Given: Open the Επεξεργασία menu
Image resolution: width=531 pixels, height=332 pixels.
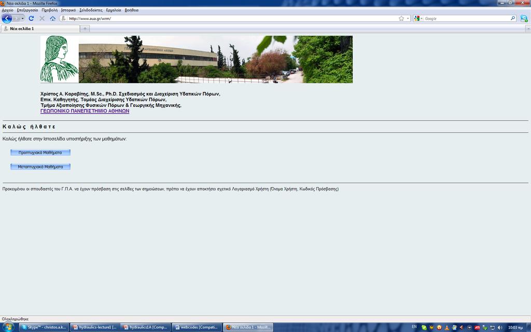Looking at the screenshot, I should 27,10.
